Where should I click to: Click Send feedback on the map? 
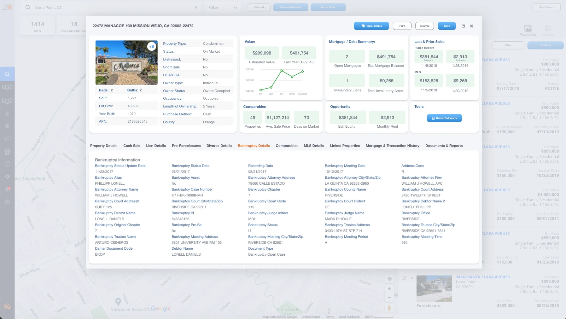tap(349, 317)
